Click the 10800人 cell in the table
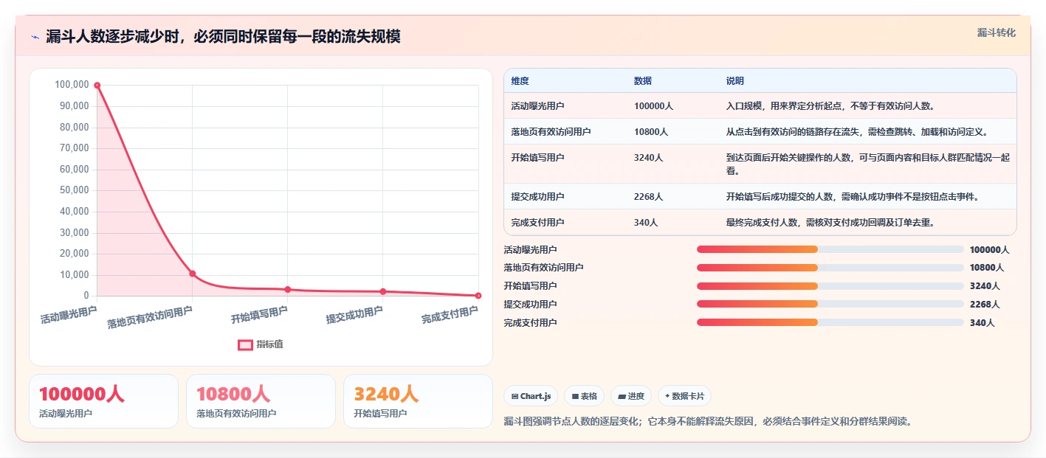Viewport: 1046px width, 458px height. click(651, 132)
